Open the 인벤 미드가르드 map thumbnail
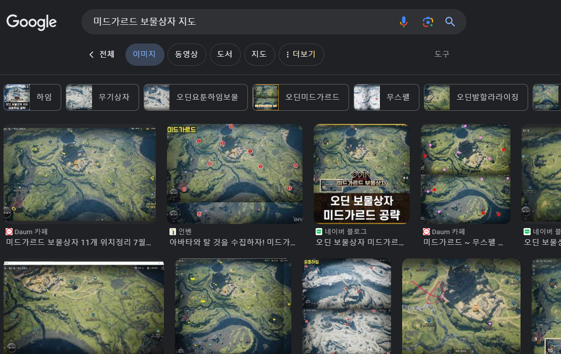Image resolution: width=561 pixels, height=354 pixels. (234, 174)
